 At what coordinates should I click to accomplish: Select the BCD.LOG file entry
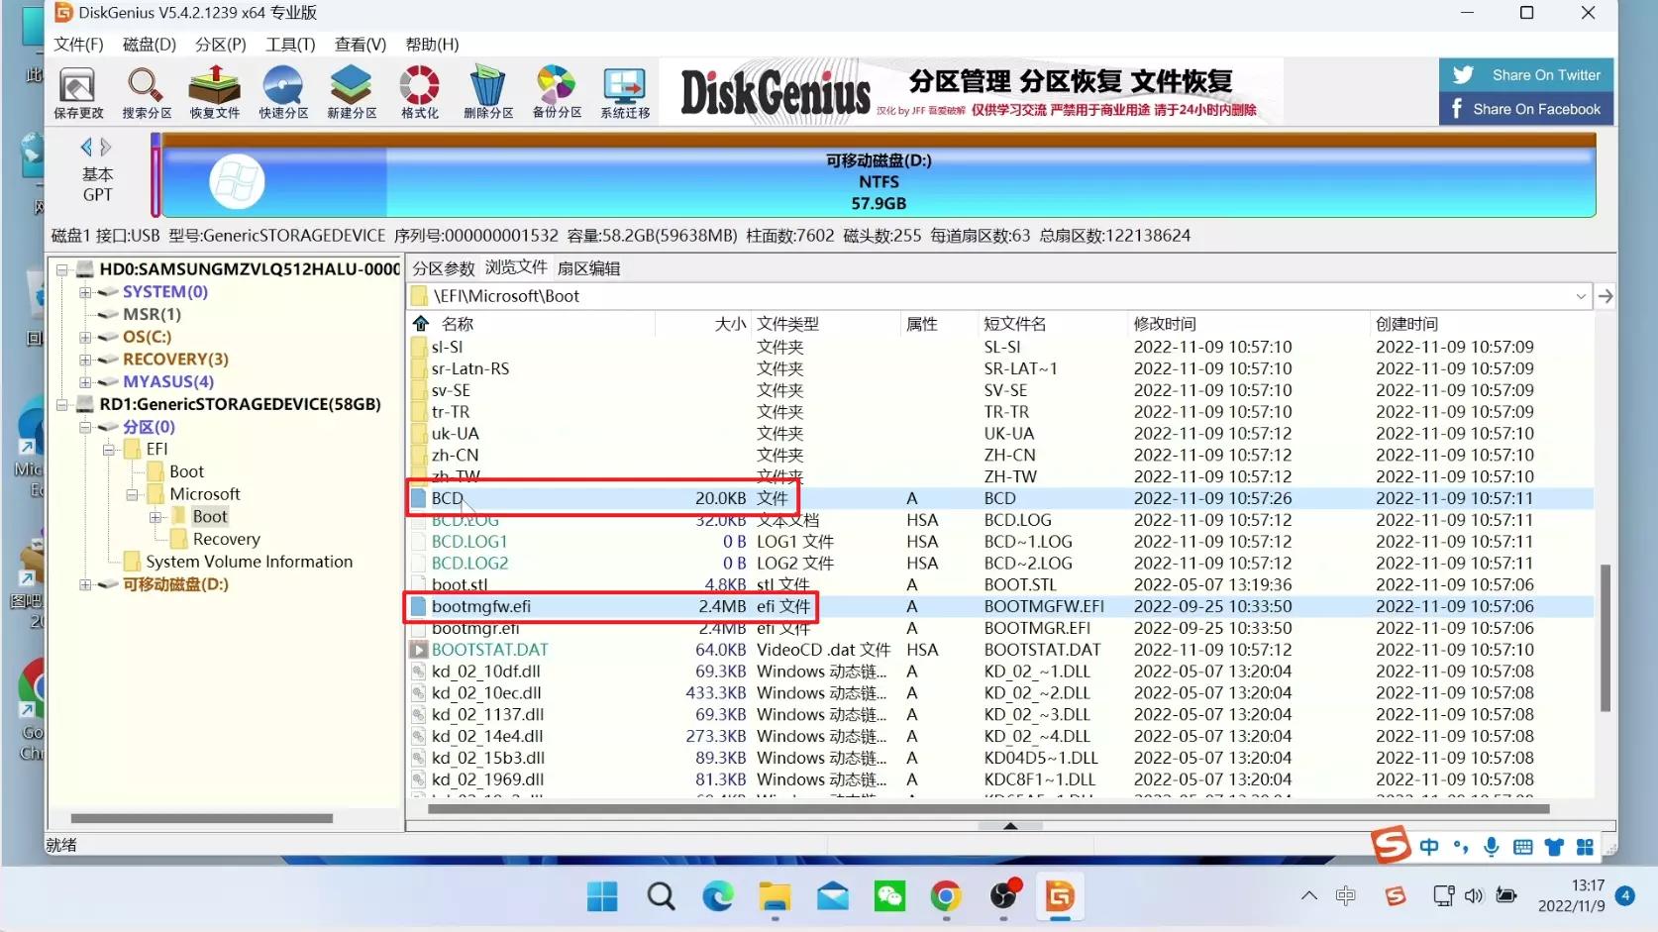coord(466,519)
